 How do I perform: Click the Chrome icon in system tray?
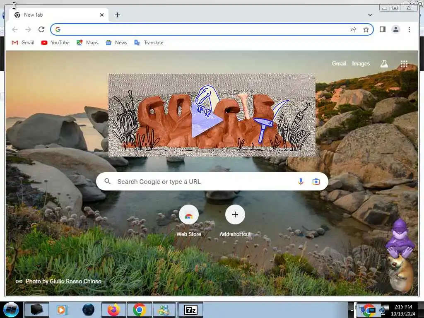pos(367,310)
